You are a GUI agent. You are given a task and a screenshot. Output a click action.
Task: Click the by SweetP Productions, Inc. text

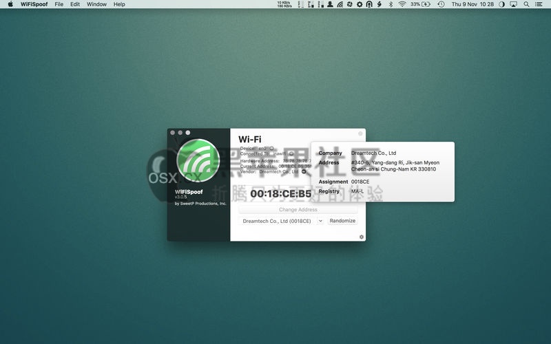coord(200,204)
